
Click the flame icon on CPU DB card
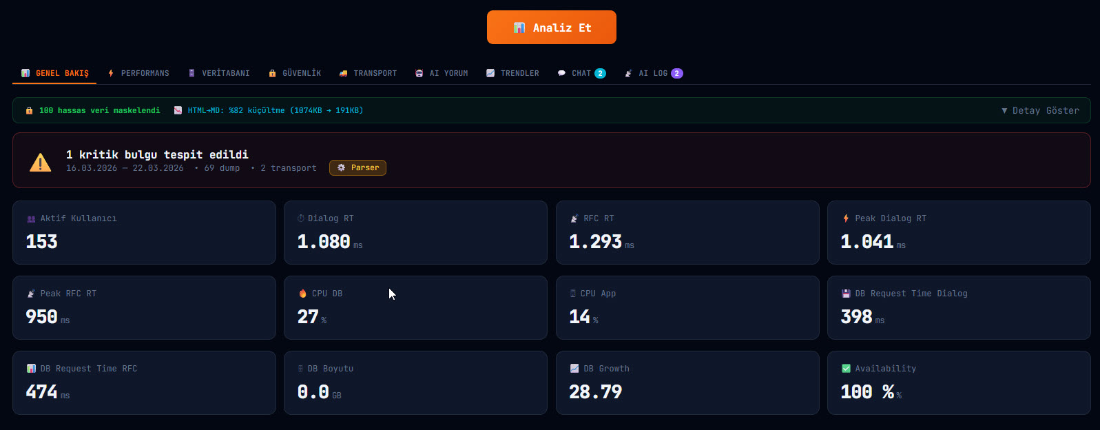click(302, 294)
